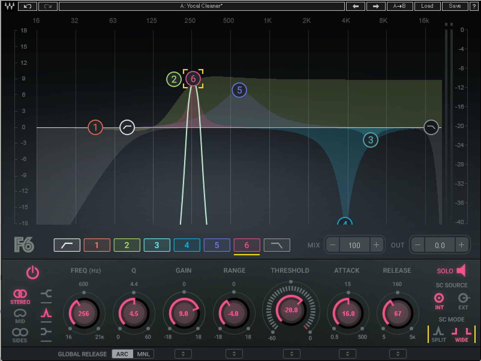Open the Load preset button
The width and height of the screenshot is (481, 361).
click(427, 6)
